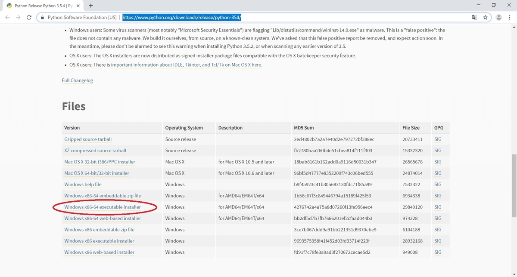Open Chrome three-dot menu

(x=510, y=17)
